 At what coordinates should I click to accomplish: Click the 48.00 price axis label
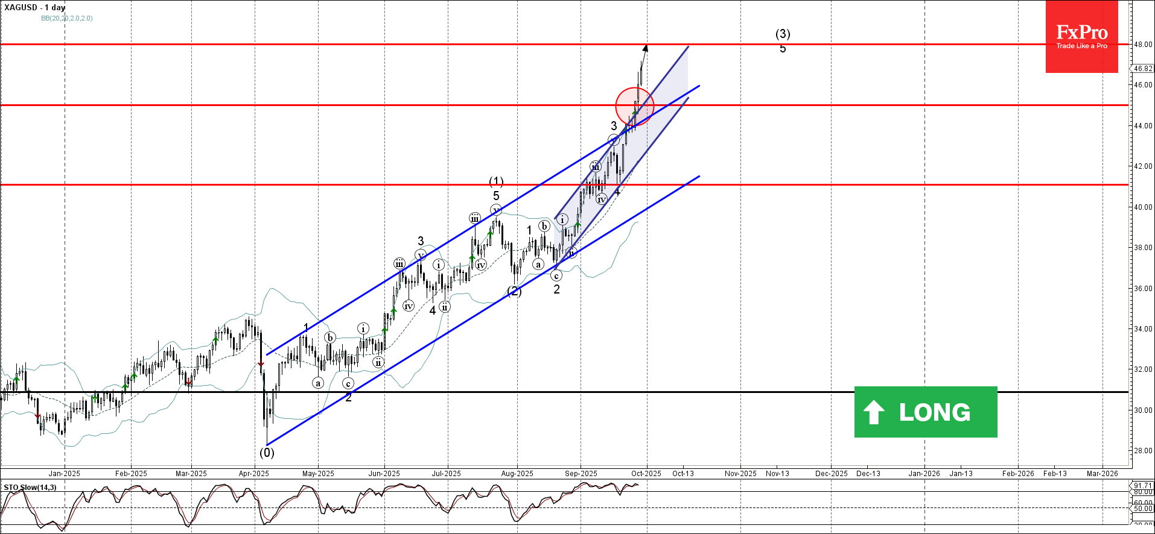1143,45
